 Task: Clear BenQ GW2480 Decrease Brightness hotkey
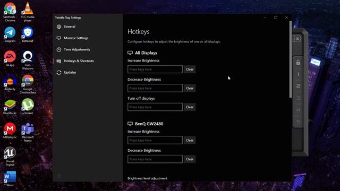(190, 159)
